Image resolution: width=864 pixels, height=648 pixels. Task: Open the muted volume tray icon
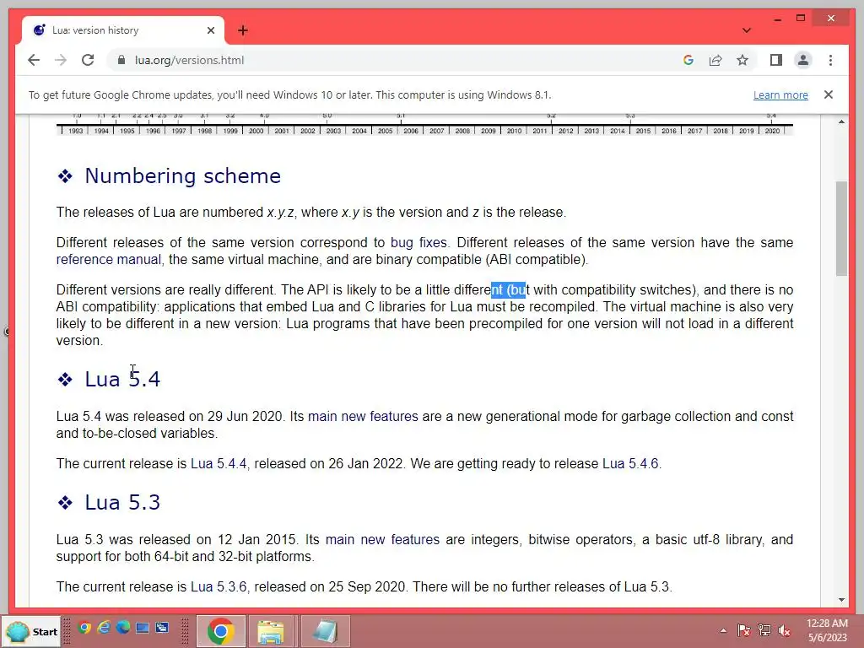785,630
